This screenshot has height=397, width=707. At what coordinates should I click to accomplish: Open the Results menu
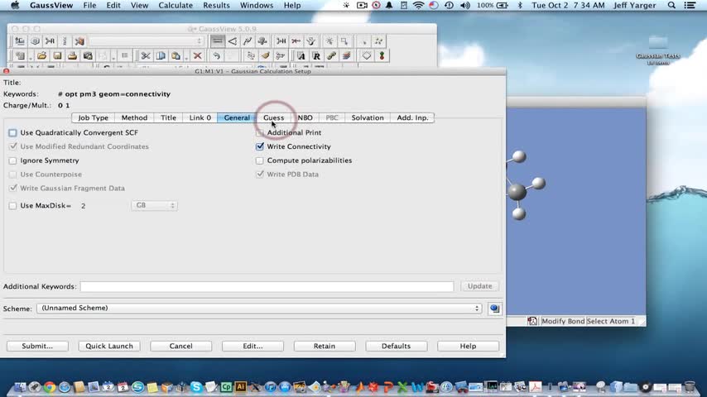pos(216,6)
